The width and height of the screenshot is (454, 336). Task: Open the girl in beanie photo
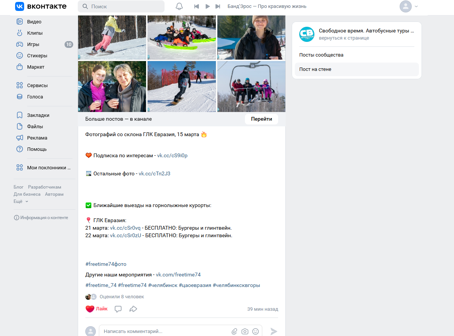[251, 37]
